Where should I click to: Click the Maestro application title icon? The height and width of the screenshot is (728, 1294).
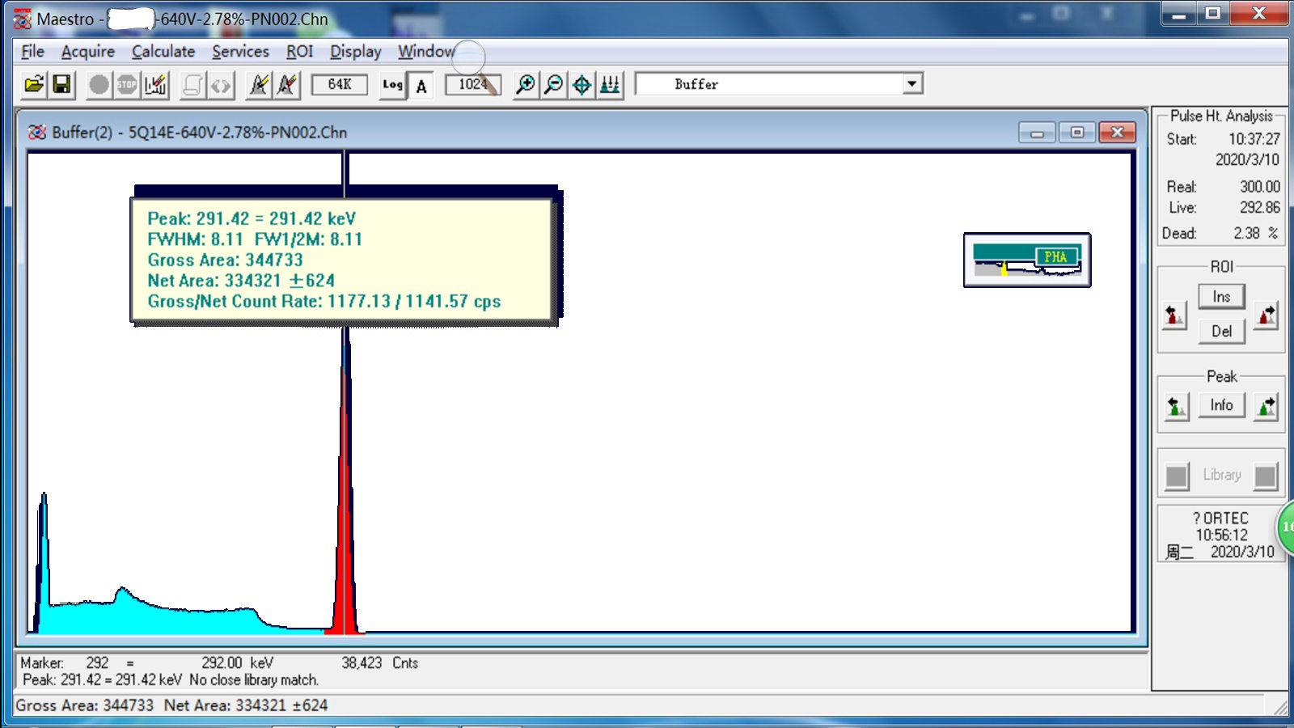coord(22,19)
